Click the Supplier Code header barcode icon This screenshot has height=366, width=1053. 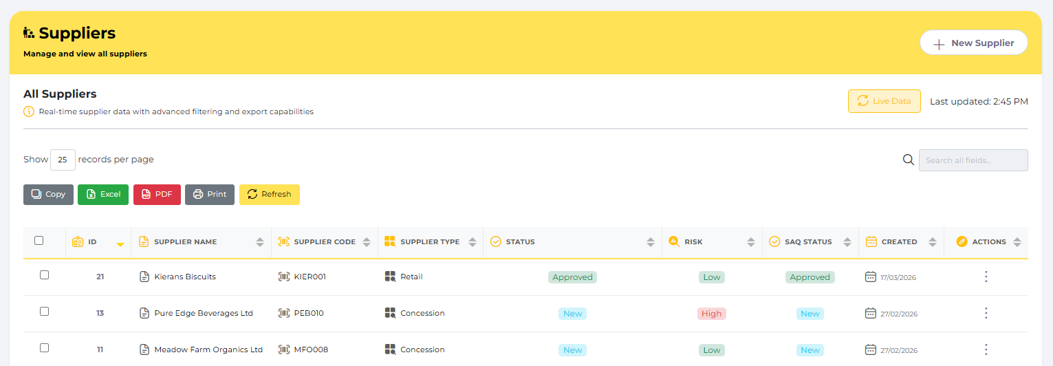[283, 241]
